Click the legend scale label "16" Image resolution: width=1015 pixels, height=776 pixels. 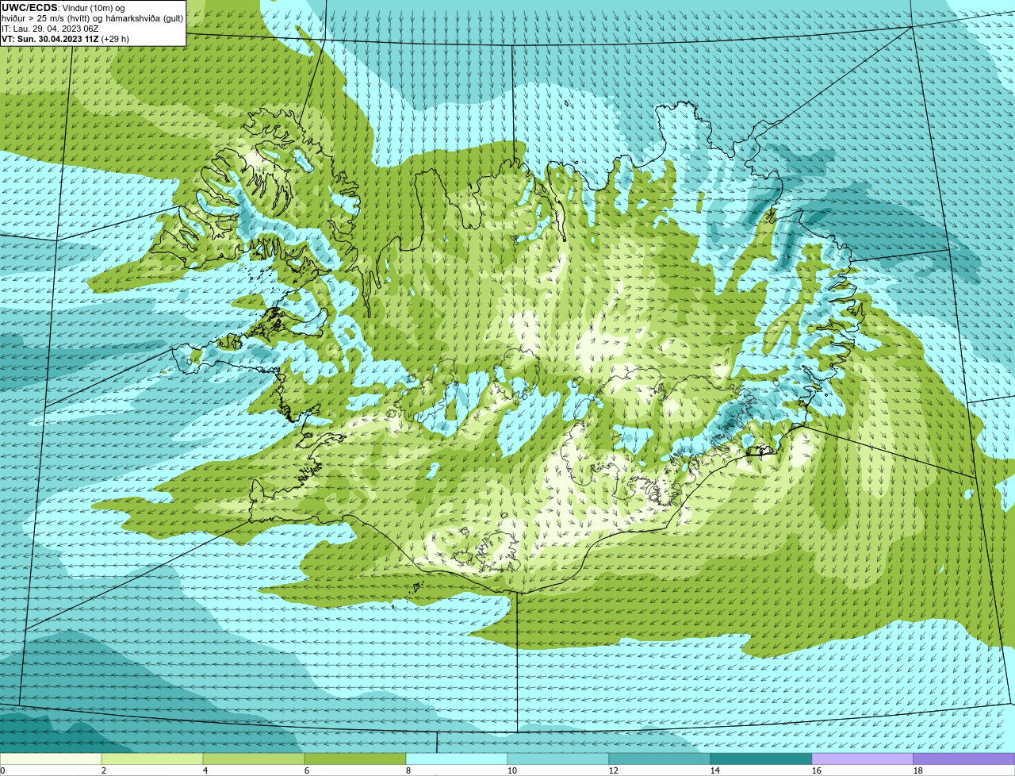coord(817,770)
